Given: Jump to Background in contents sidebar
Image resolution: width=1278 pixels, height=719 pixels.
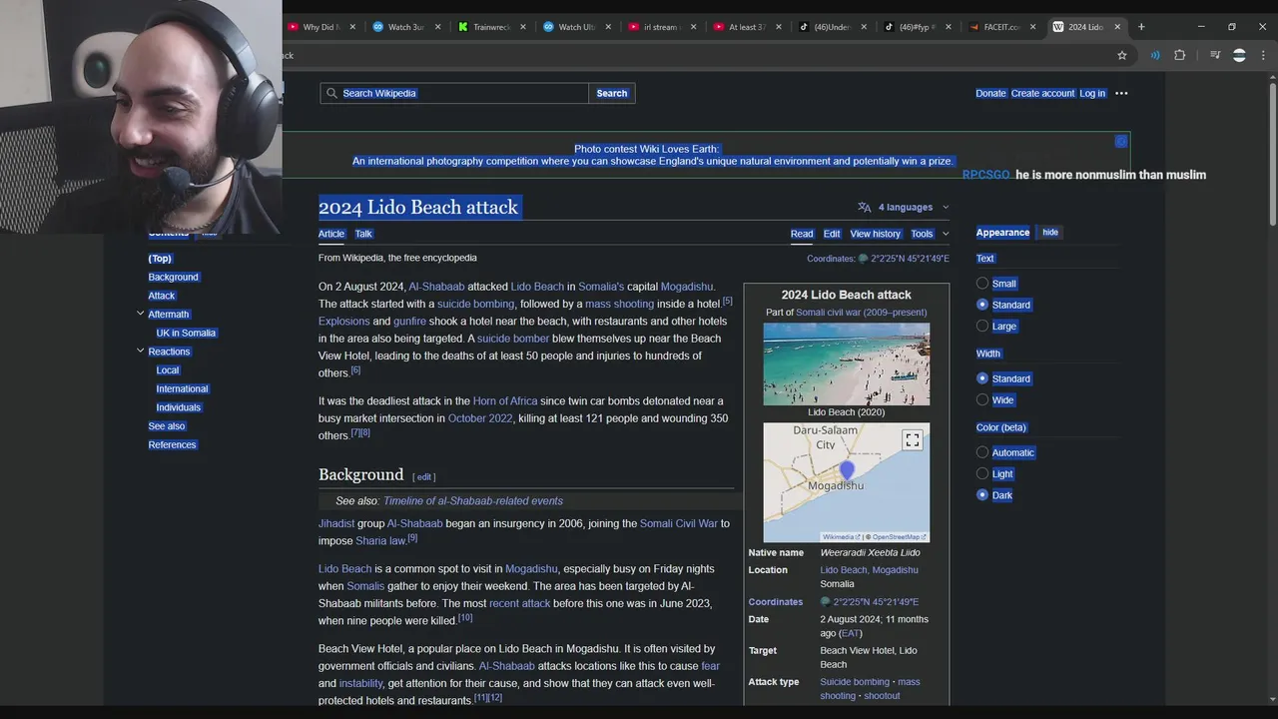Looking at the screenshot, I should 174,277.
